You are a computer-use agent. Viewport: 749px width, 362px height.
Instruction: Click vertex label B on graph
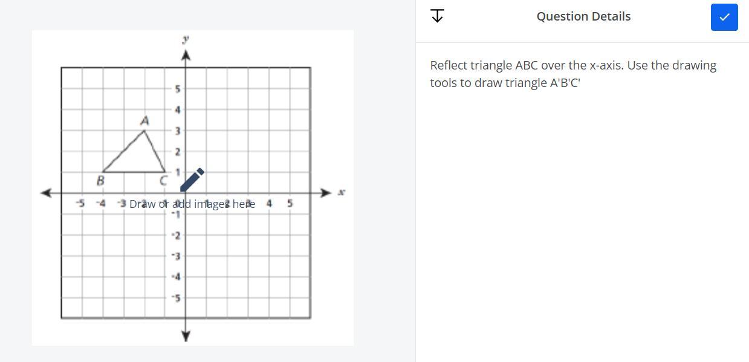click(100, 180)
